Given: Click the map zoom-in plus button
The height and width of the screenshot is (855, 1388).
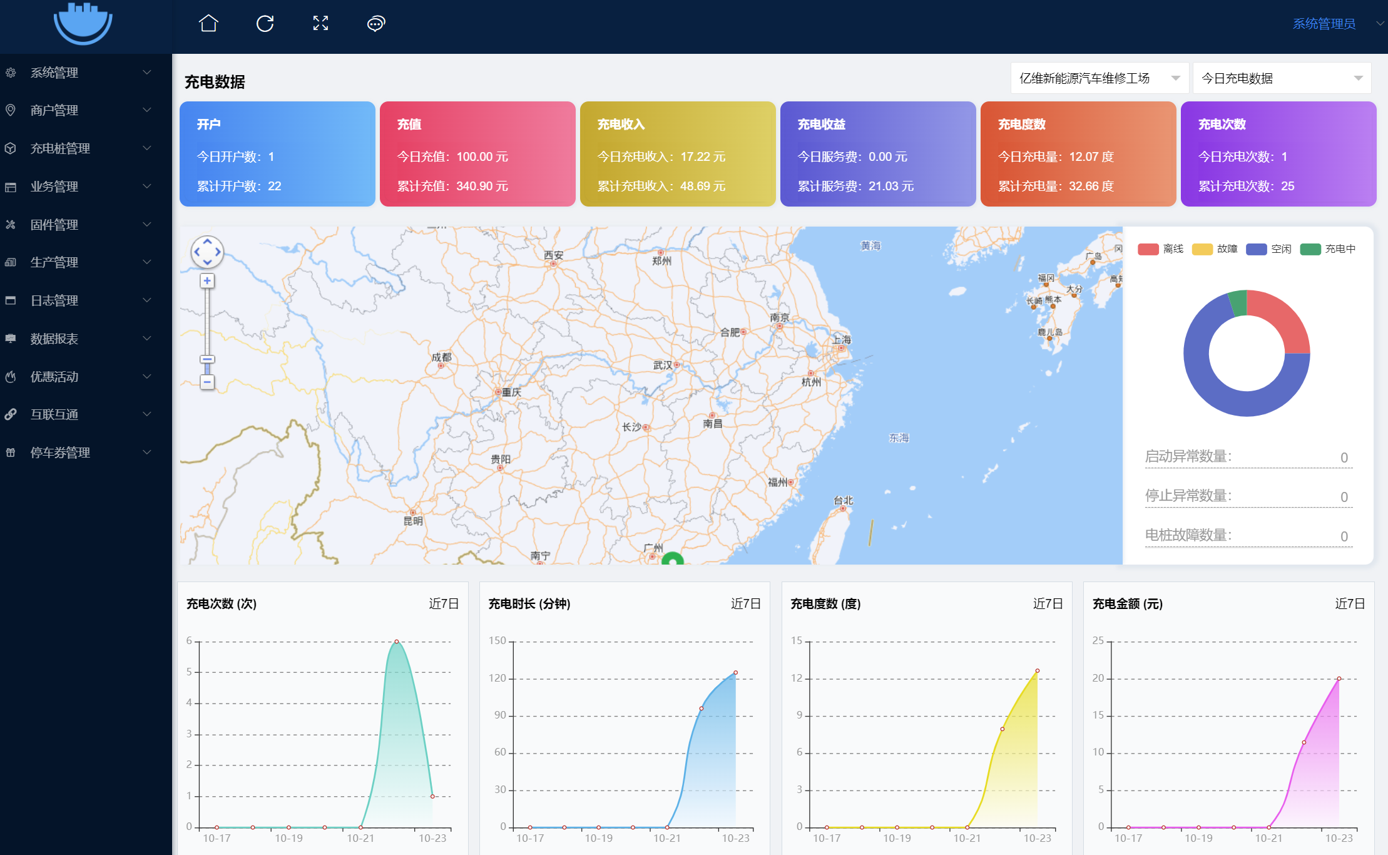Looking at the screenshot, I should click(x=207, y=281).
